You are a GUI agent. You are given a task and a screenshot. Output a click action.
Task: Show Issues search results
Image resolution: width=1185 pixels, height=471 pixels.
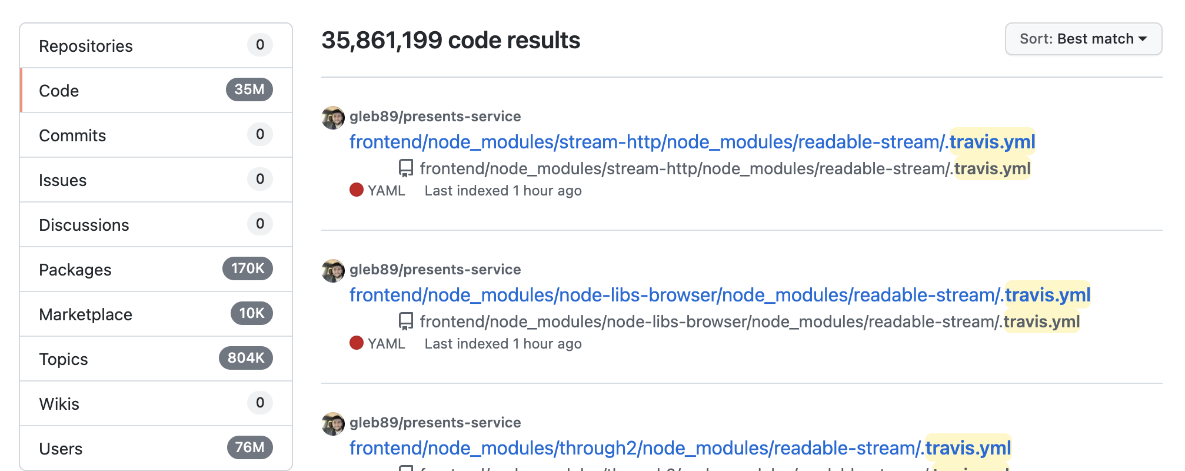point(156,180)
